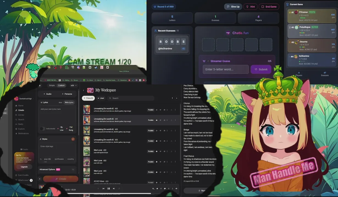Refresh the suggested style tags
This screenshot has height=197, width=338.
click(41, 159)
